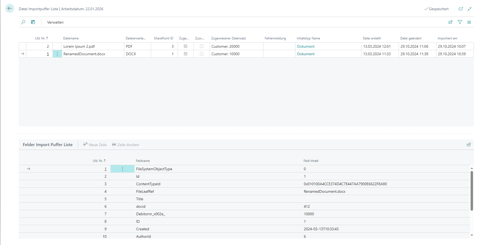Open Dokument link in RenamedDocument row
Viewport: 491px width, 245px height.
(306, 54)
